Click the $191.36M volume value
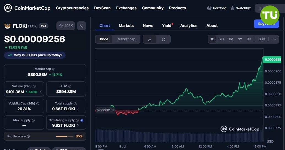Screen dimensions: 285x150 coord(15,92)
